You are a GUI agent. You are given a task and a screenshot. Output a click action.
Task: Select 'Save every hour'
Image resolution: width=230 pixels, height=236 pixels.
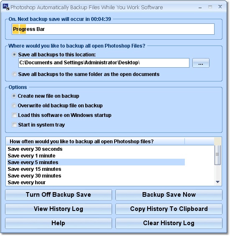(x=96, y=182)
